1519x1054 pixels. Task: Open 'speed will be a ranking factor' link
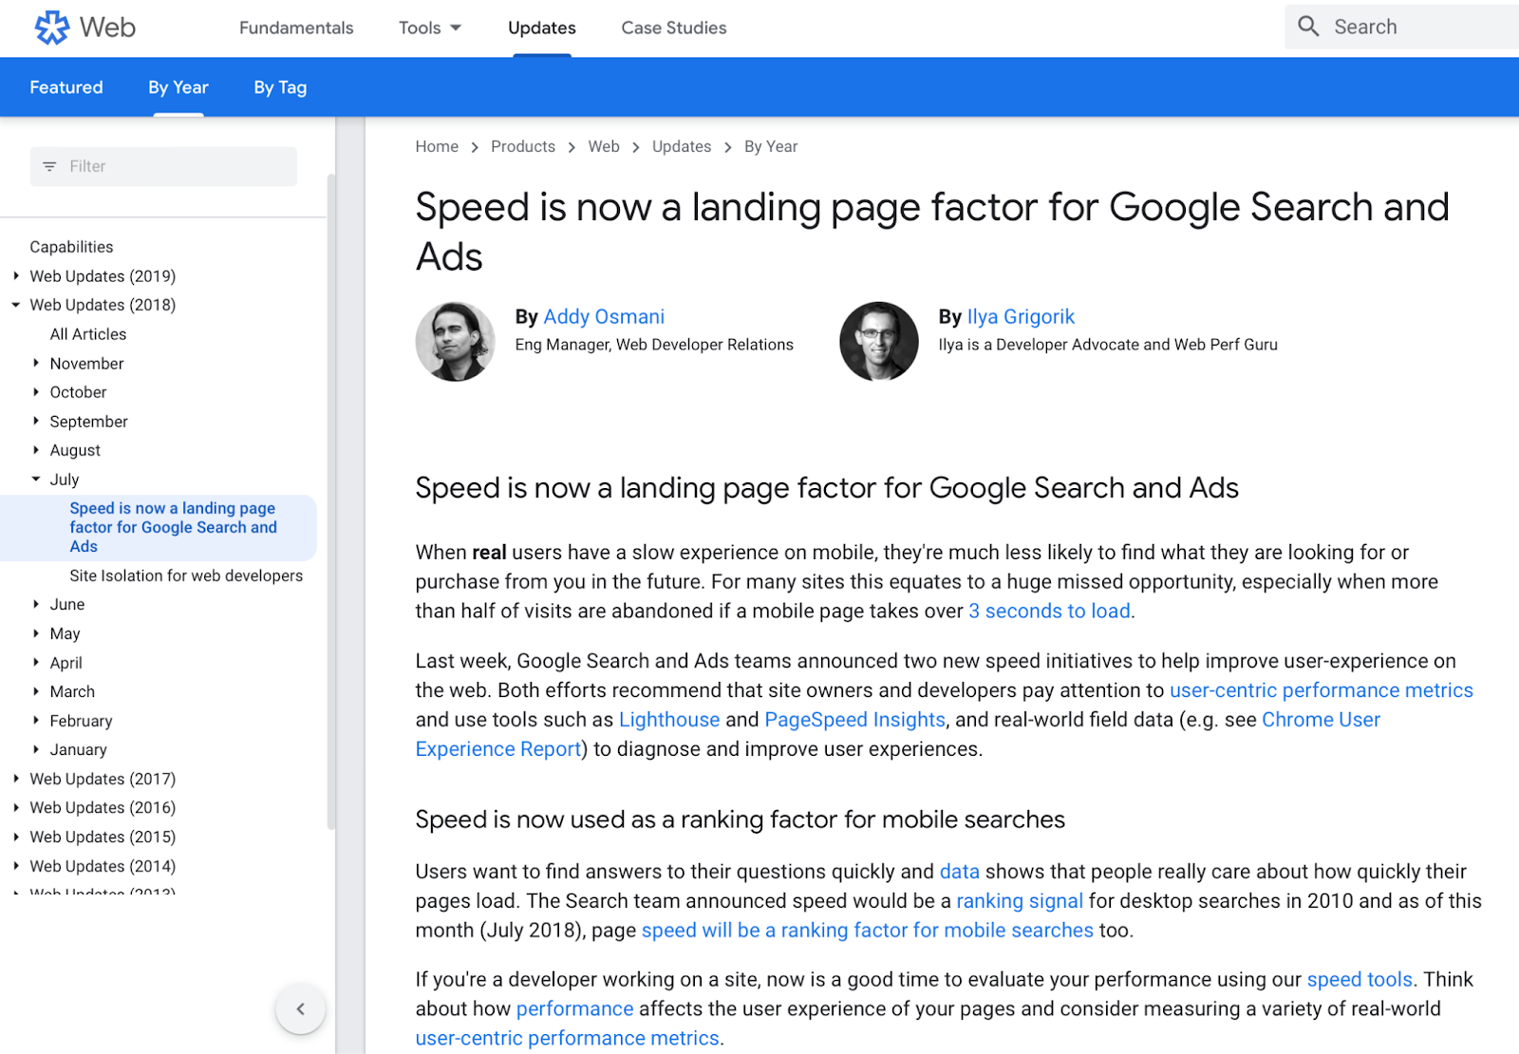coord(868,931)
